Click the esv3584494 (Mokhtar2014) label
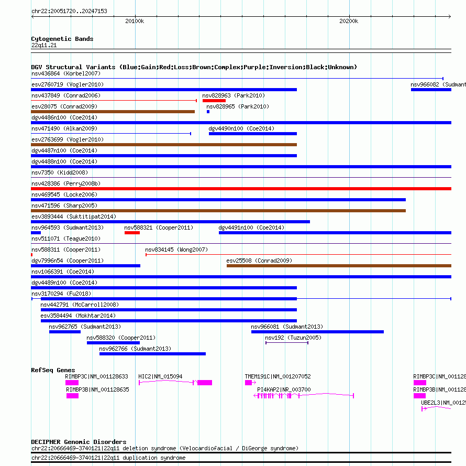Viewport: 466px width, 466px height. click(78, 316)
